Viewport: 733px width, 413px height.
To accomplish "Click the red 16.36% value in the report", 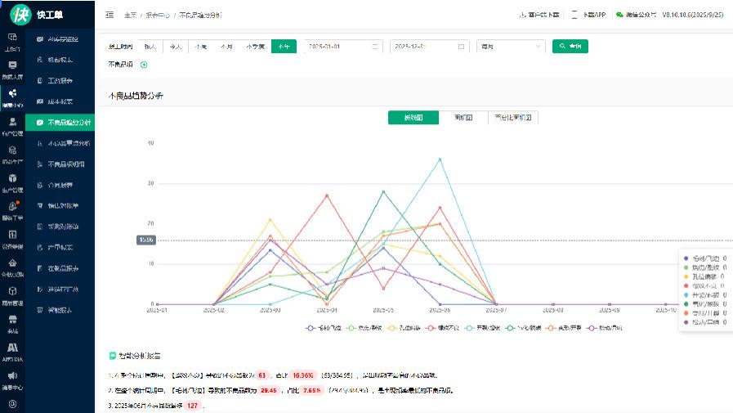I will click(302, 375).
